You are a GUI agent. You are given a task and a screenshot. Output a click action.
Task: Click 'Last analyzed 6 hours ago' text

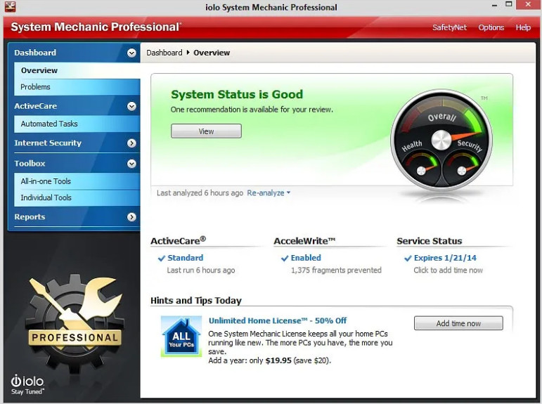(x=200, y=193)
